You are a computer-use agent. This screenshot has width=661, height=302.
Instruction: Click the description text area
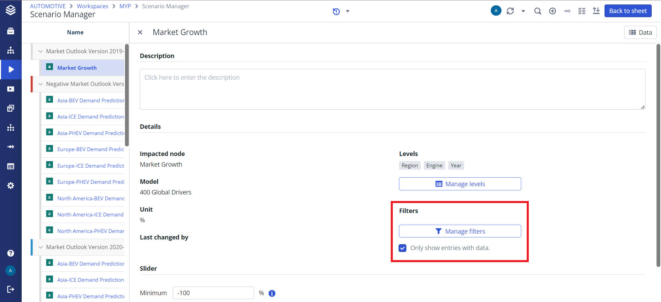[x=392, y=89]
